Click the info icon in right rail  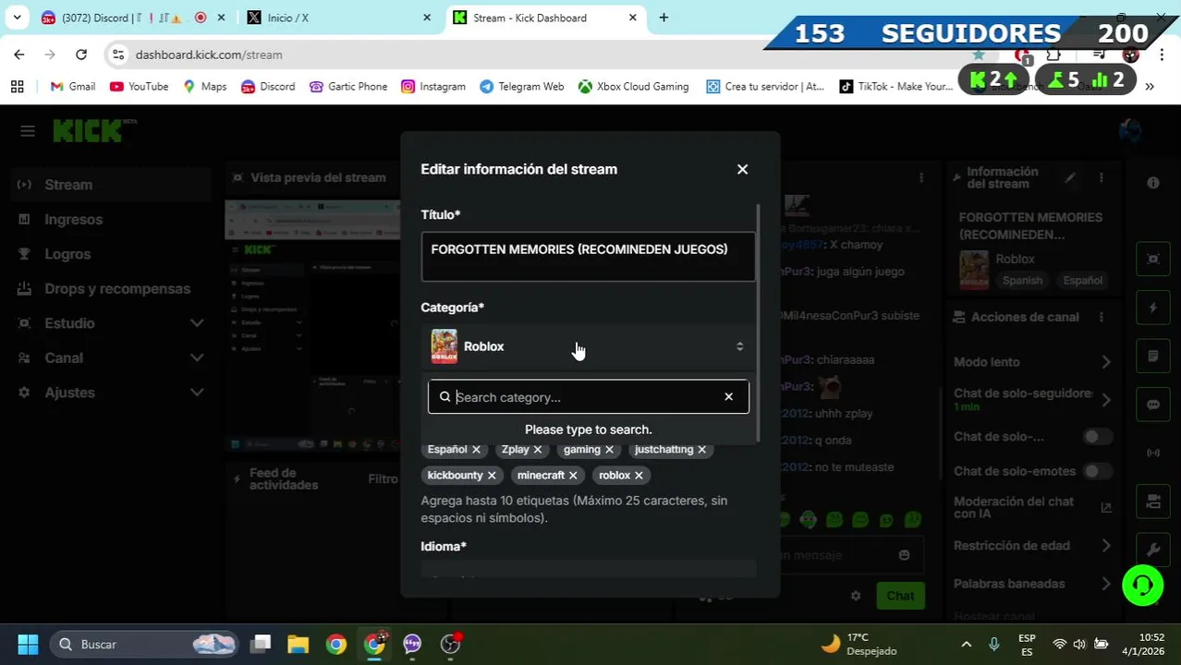1153,183
